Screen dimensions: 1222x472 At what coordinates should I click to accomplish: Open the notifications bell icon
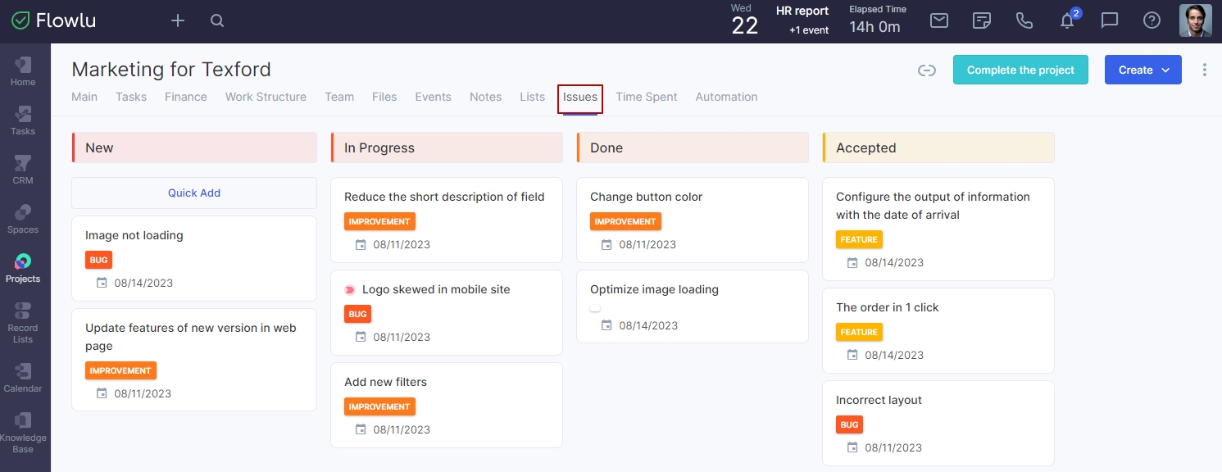[x=1067, y=20]
